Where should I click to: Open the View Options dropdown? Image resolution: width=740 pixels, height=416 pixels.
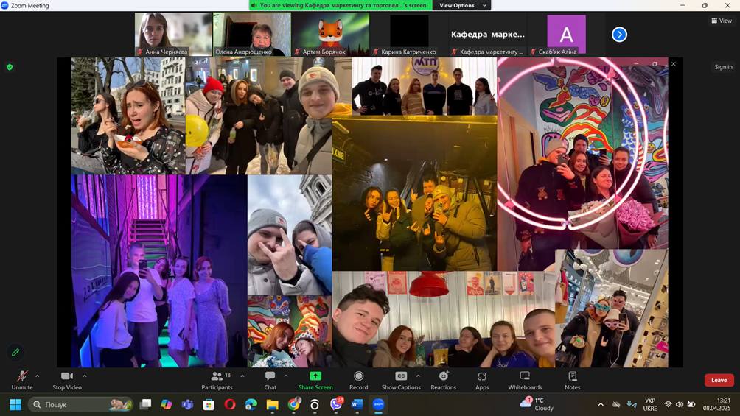[x=462, y=5]
